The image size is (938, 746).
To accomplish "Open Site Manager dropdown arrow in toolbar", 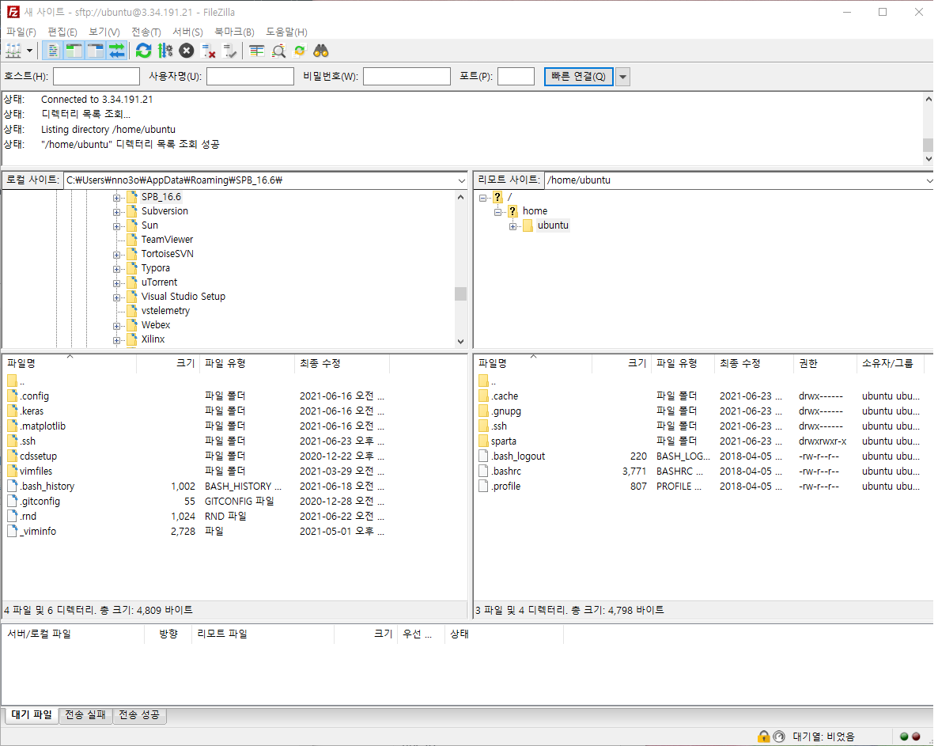I will (29, 51).
